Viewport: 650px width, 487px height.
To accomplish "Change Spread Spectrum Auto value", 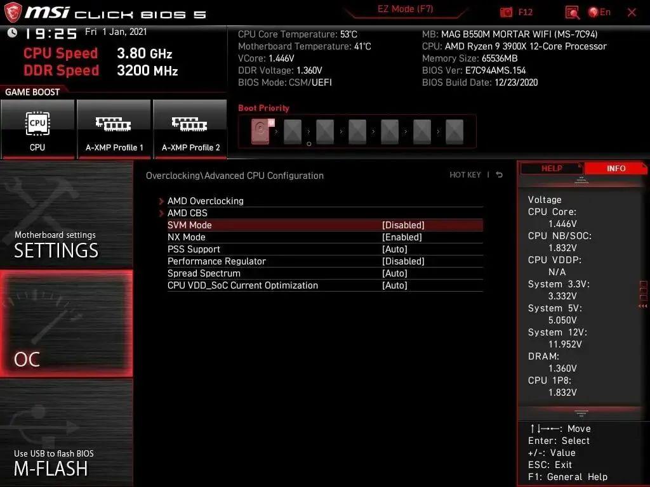I will pos(395,273).
